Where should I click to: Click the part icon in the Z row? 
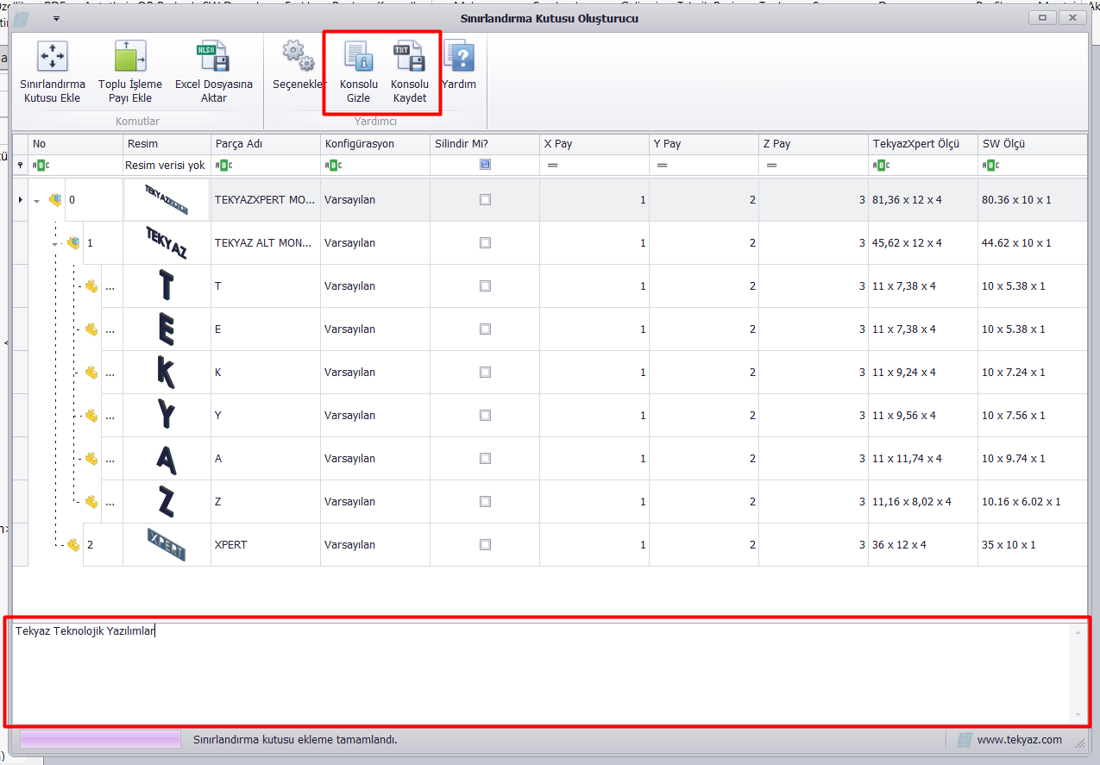point(91,502)
